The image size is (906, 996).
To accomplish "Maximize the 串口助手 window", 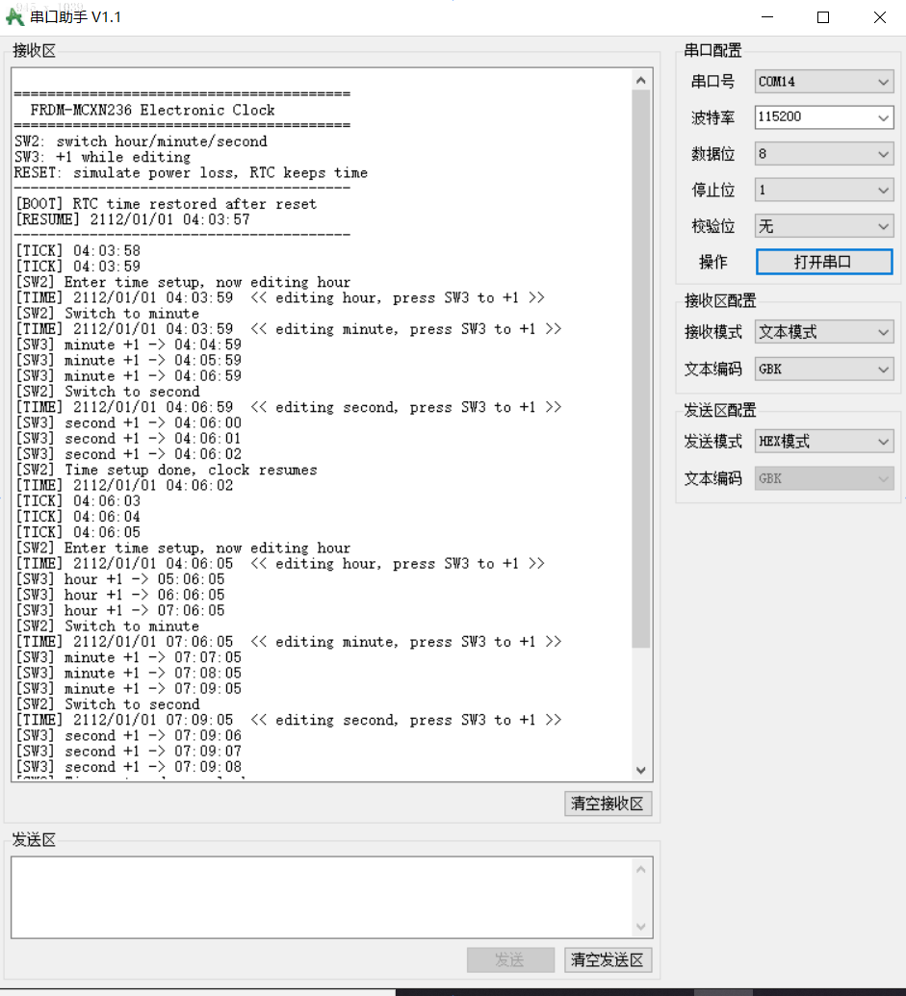I will click(823, 17).
